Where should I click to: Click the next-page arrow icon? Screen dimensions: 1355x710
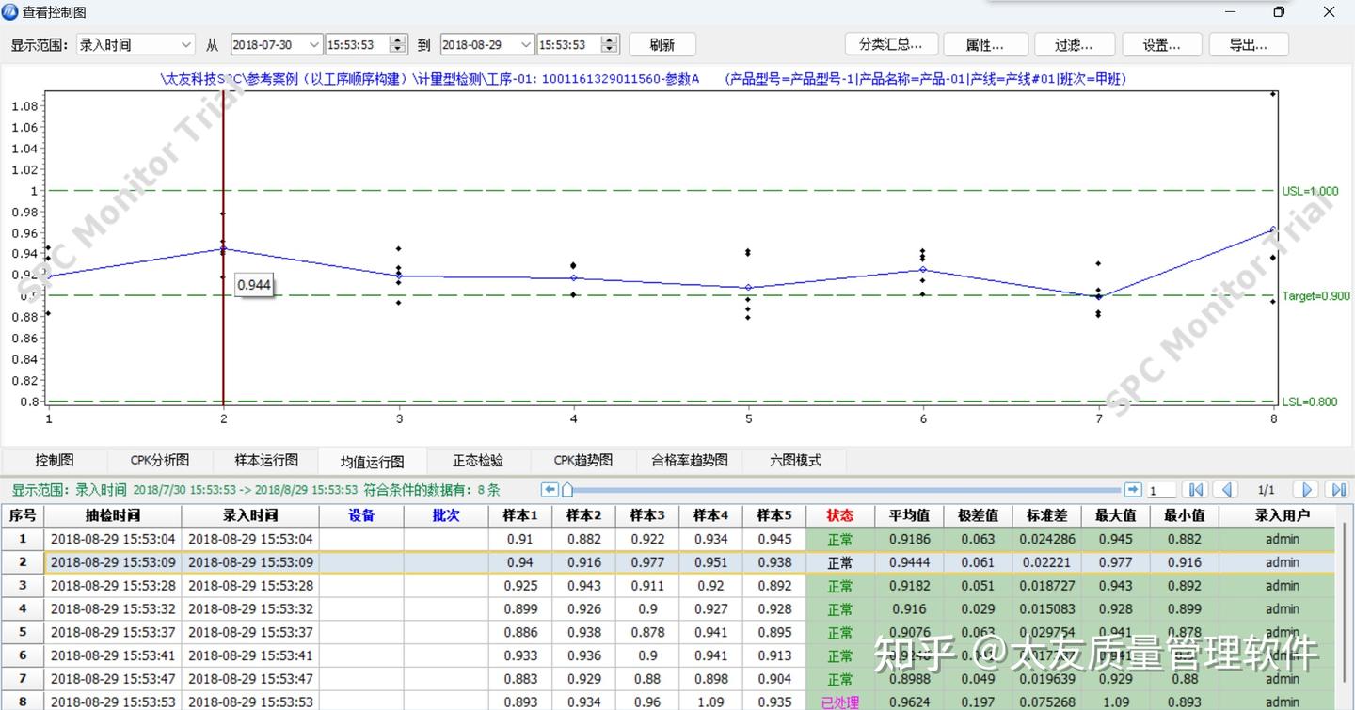1305,489
